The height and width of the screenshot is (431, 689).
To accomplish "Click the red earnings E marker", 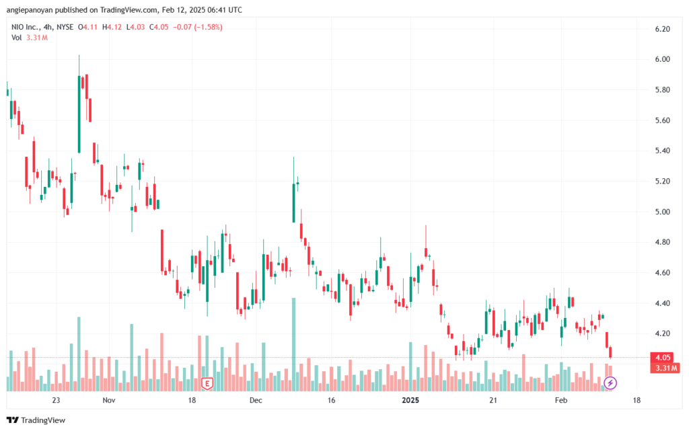I will pos(207,383).
